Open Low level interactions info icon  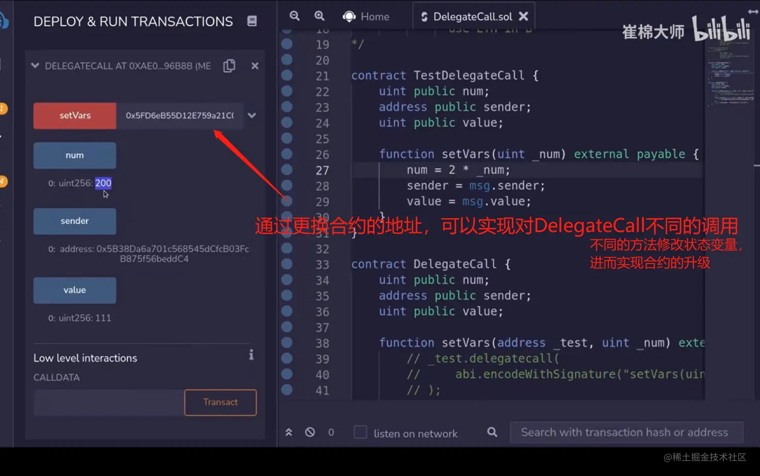pos(251,355)
